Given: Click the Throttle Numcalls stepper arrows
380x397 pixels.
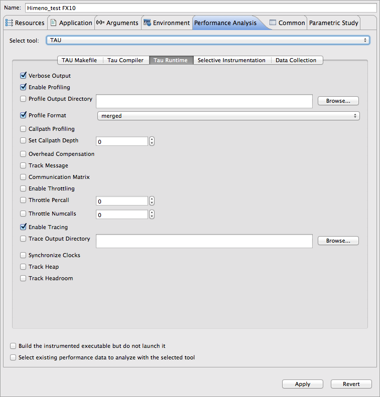Looking at the screenshot, I should pos(152,215).
